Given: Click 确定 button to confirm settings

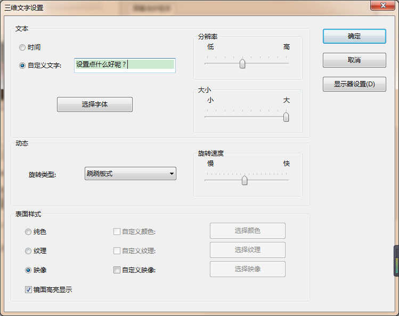Looking at the screenshot, I should click(x=354, y=36).
